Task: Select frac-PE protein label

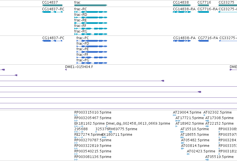Action: click(x=82, y=49)
